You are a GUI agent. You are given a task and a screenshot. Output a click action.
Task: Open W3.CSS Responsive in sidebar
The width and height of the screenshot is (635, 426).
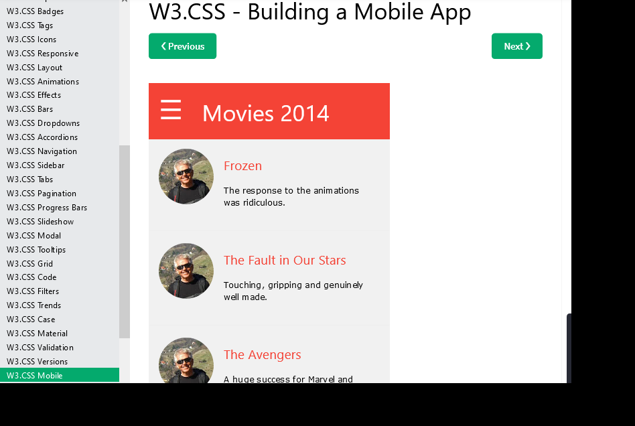click(60, 54)
